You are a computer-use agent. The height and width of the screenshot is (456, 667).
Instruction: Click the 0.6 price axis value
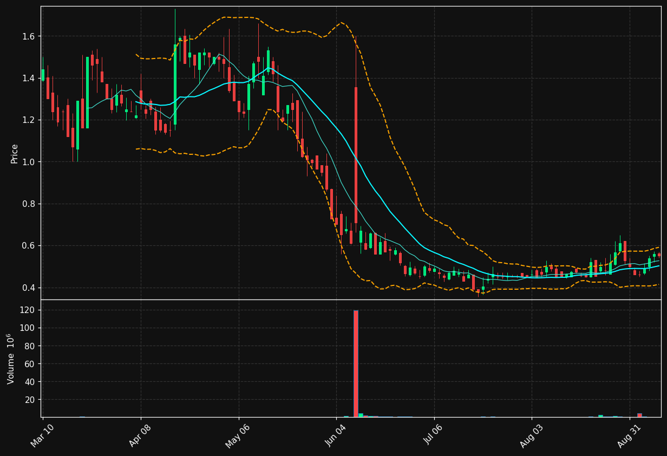tap(28, 245)
